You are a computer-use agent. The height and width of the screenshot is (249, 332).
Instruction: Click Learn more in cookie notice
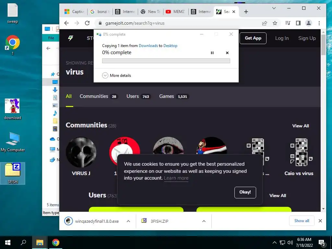coord(176,178)
